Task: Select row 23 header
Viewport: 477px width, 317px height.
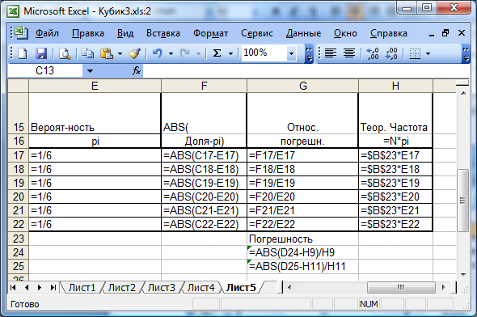Action: coord(19,239)
